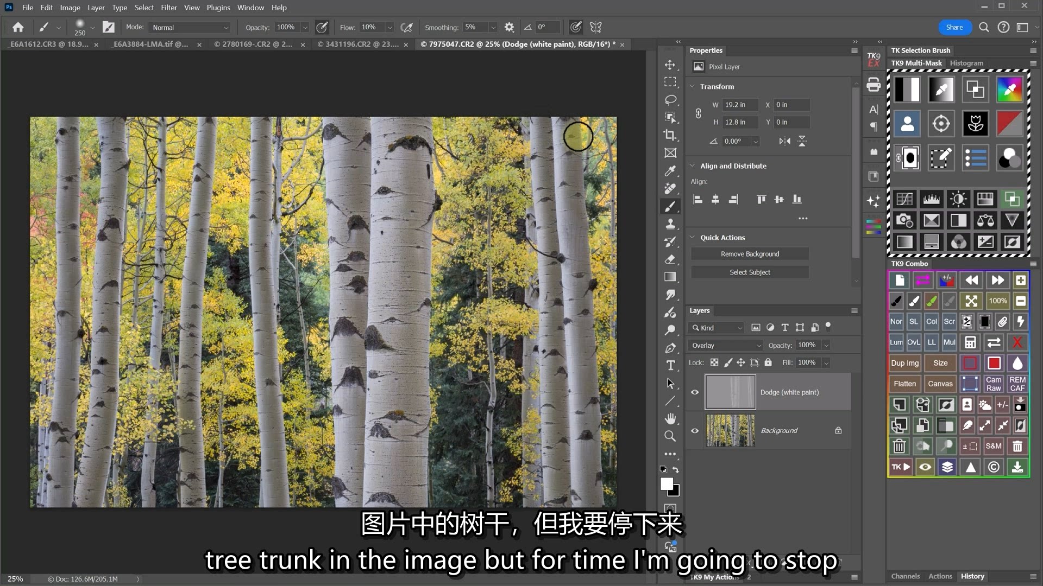Click the Select Subject button
1043x586 pixels.
750,272
